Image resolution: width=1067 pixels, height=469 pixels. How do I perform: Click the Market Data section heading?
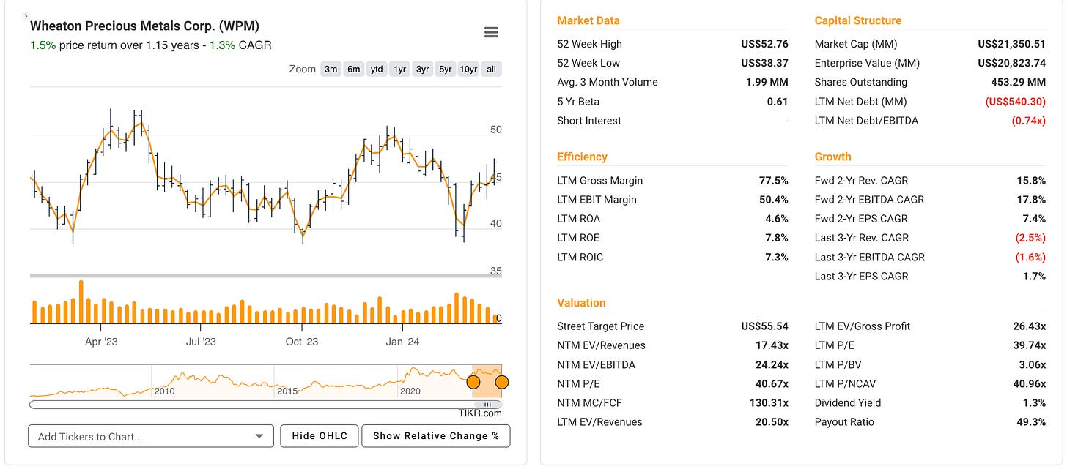[588, 20]
